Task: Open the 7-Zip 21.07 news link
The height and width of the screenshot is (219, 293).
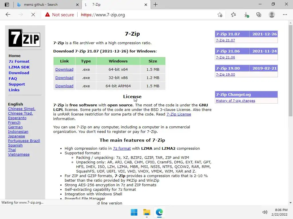Action: pyautogui.click(x=225, y=40)
